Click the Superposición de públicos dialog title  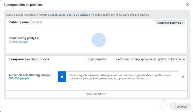23,5
